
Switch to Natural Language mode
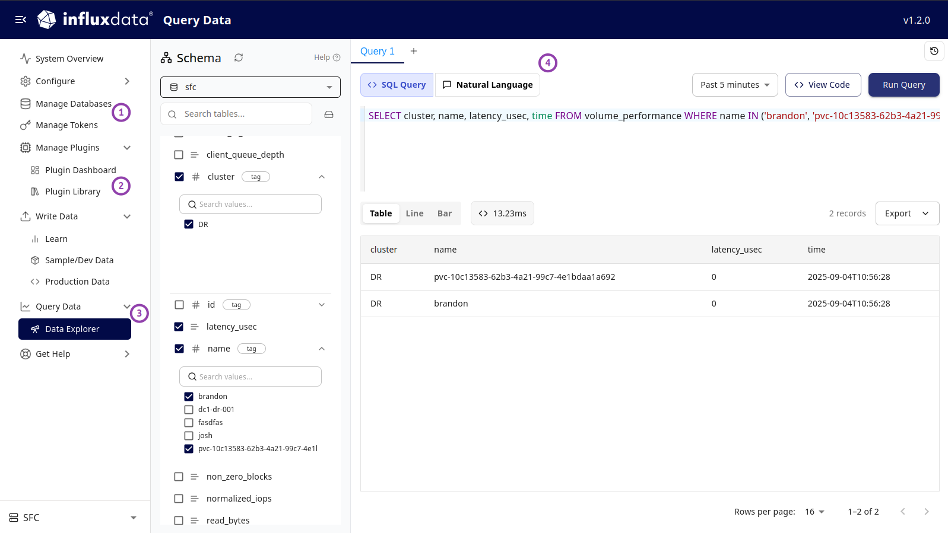(x=487, y=85)
